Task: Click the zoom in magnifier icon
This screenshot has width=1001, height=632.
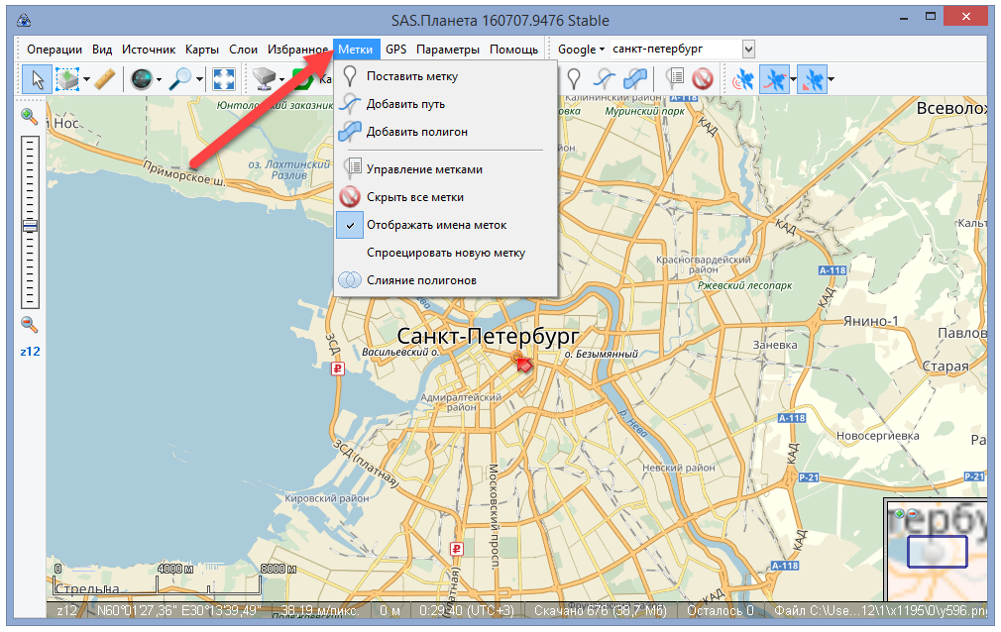Action: click(30, 117)
